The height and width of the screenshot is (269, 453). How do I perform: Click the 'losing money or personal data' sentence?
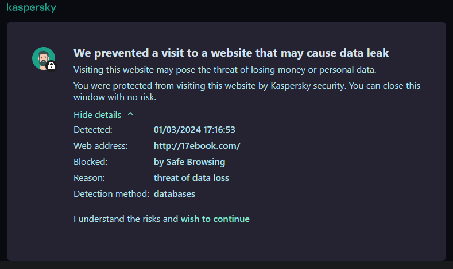[x=224, y=70]
